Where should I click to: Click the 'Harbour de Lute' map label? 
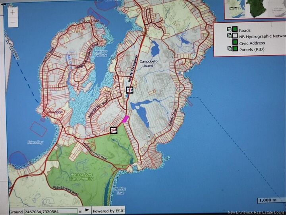pyautogui.click(x=101, y=53)
